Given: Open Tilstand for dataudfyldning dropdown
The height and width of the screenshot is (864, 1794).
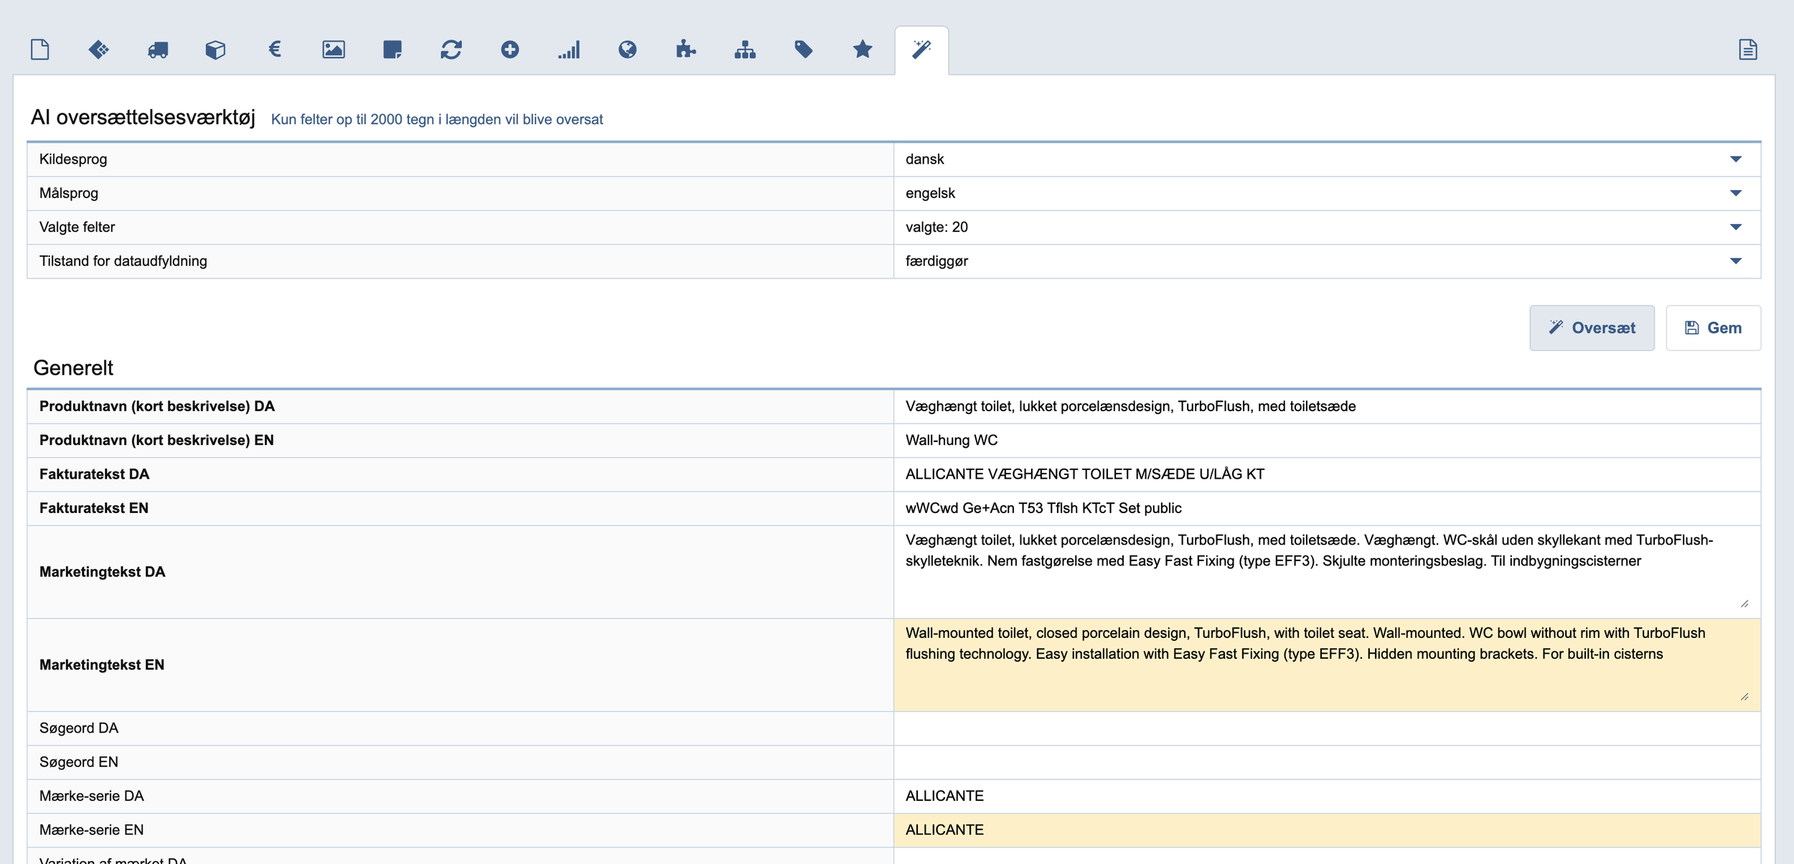Looking at the screenshot, I should [1326, 261].
